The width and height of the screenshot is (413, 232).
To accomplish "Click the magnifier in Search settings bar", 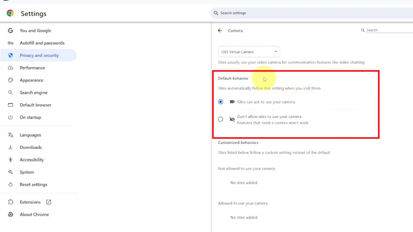I will 216,13.
